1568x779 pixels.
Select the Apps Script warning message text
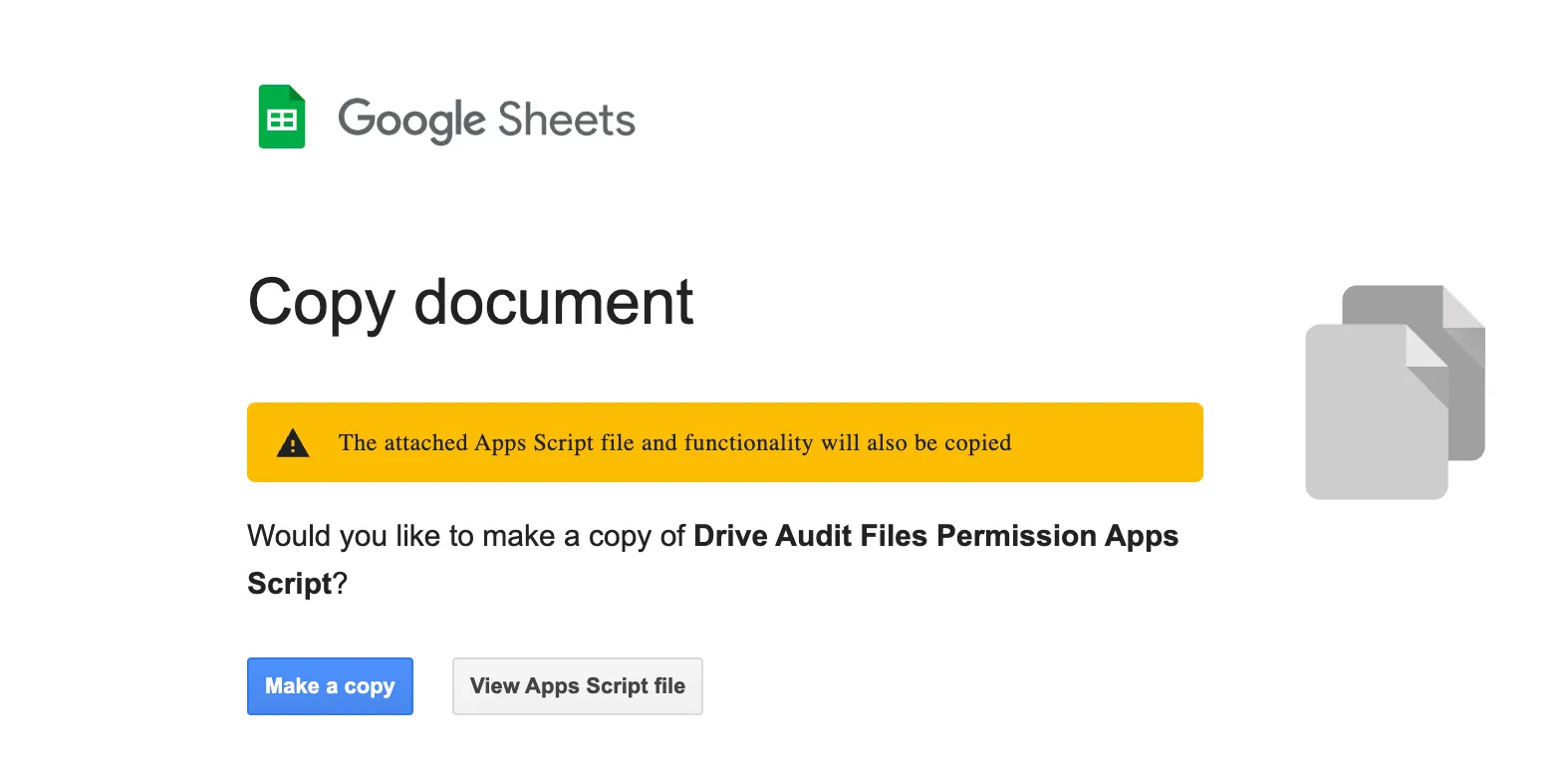click(x=674, y=442)
